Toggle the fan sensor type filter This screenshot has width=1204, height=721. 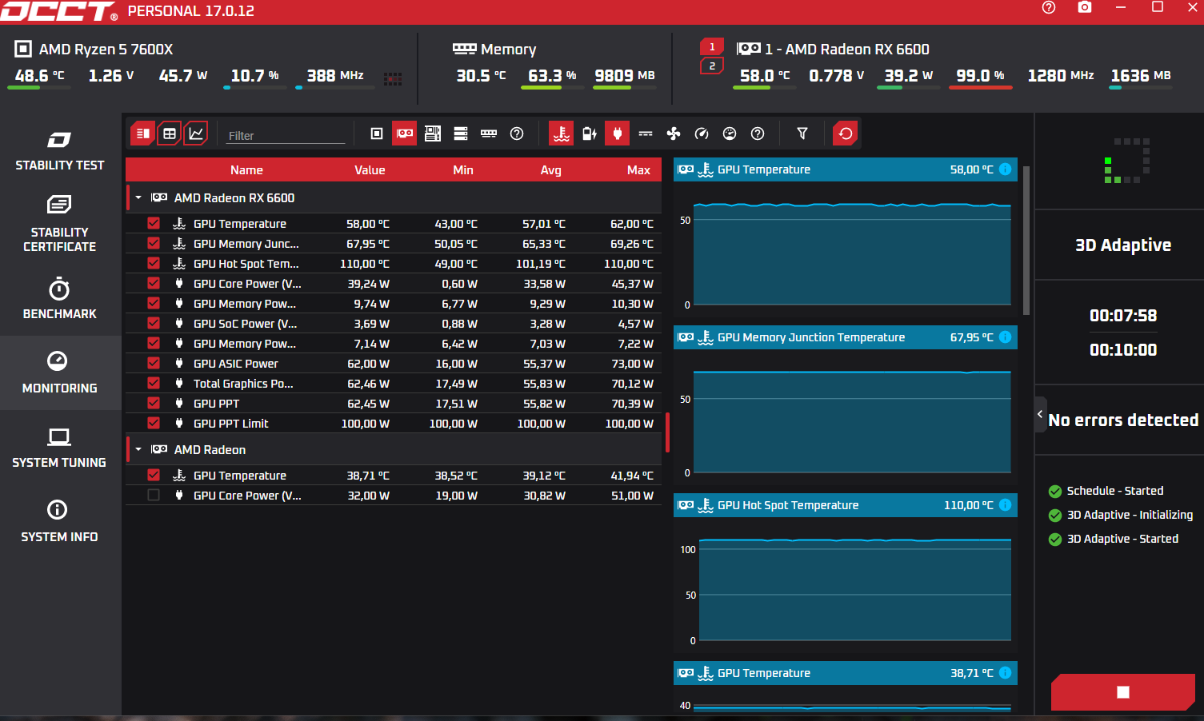674,133
